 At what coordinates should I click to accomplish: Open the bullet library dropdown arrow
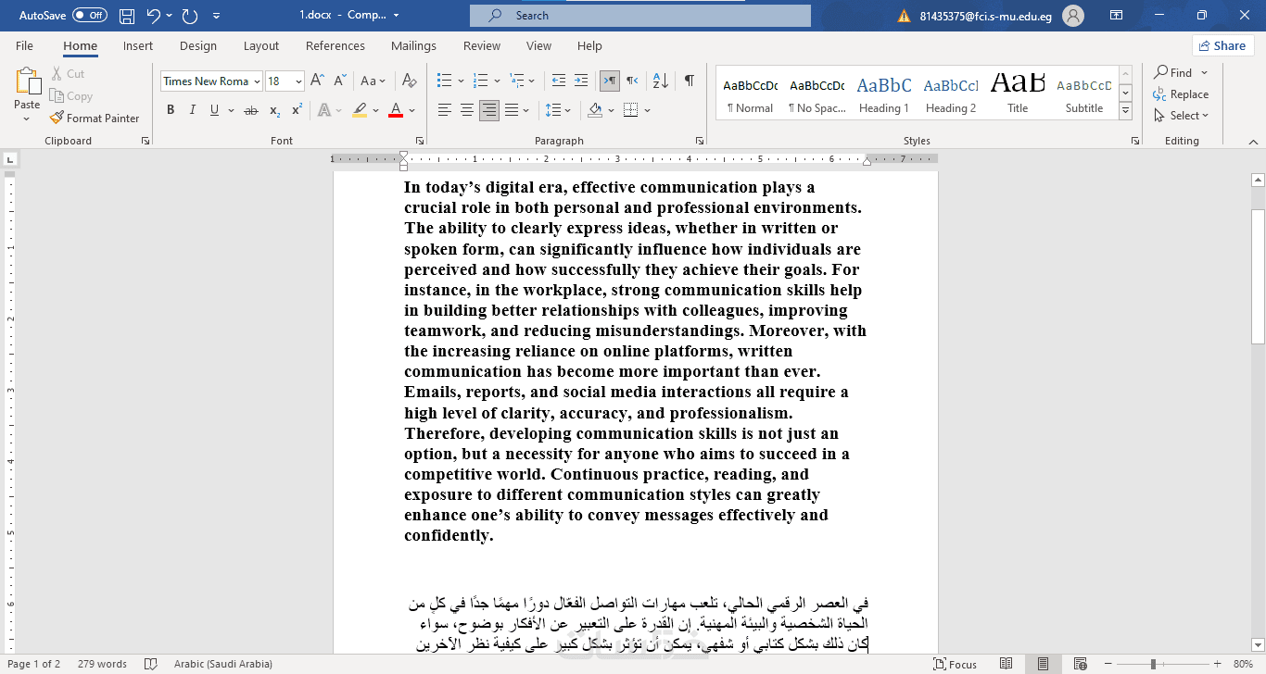click(x=460, y=81)
